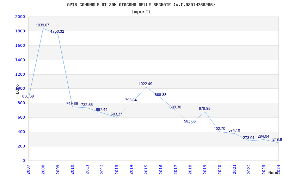The image size is (282, 176).
Task: Click the 2019 x-axis year label
Action: [205, 169]
